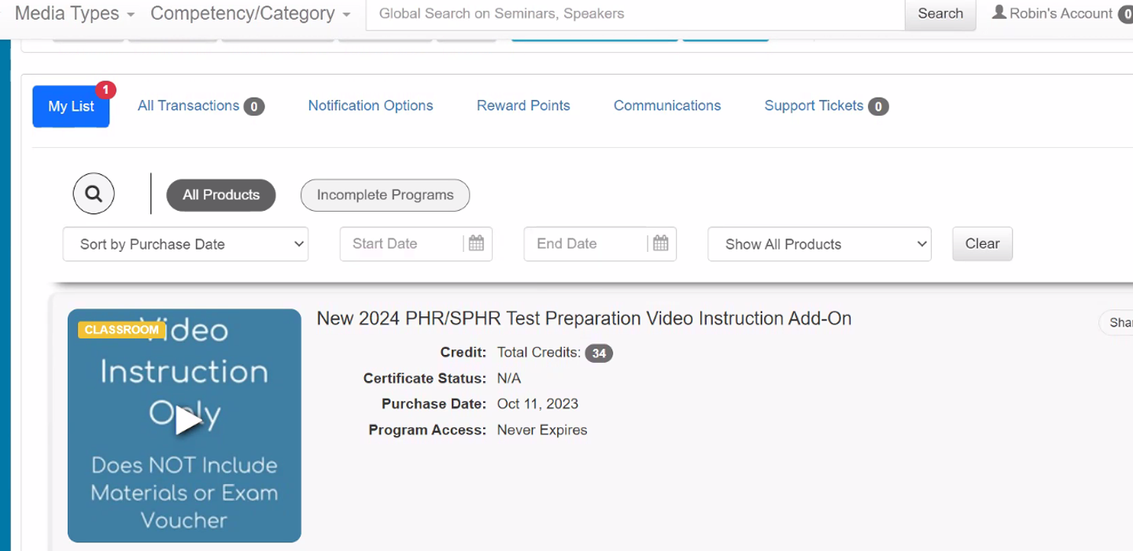Open the End Date calendar icon

click(x=660, y=244)
